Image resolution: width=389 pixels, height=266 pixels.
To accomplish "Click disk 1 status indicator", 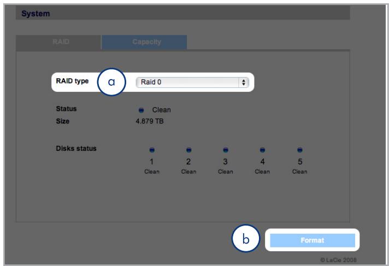I will 152,150.
